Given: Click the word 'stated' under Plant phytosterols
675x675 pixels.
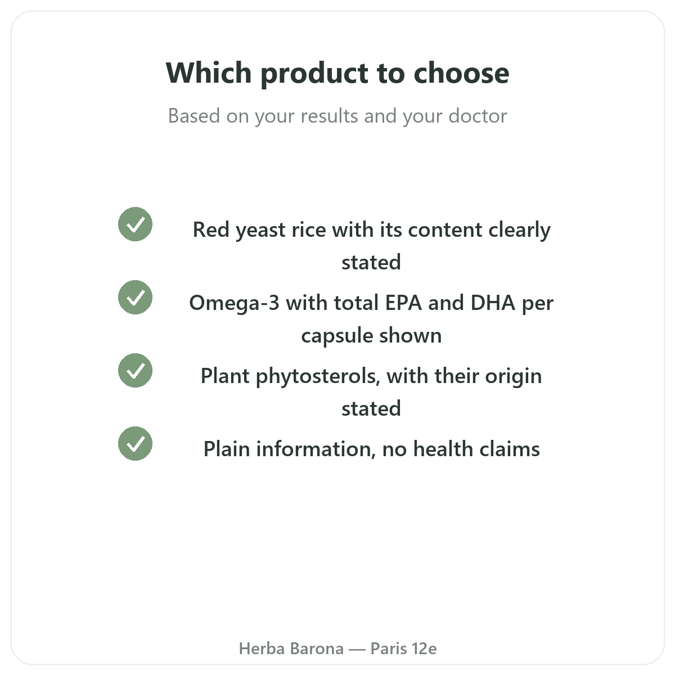Looking at the screenshot, I should coord(371,408).
